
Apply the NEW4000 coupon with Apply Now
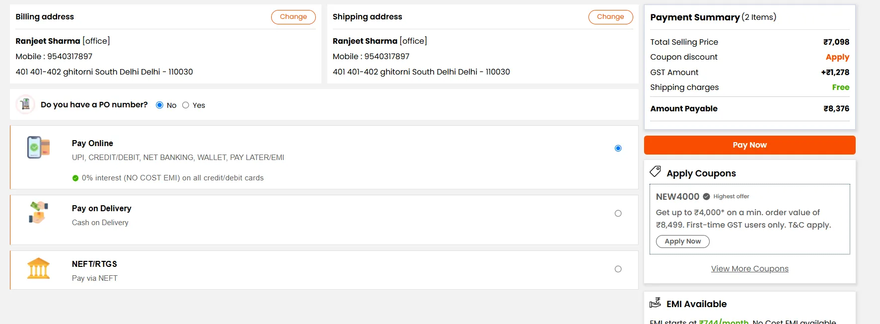(682, 242)
